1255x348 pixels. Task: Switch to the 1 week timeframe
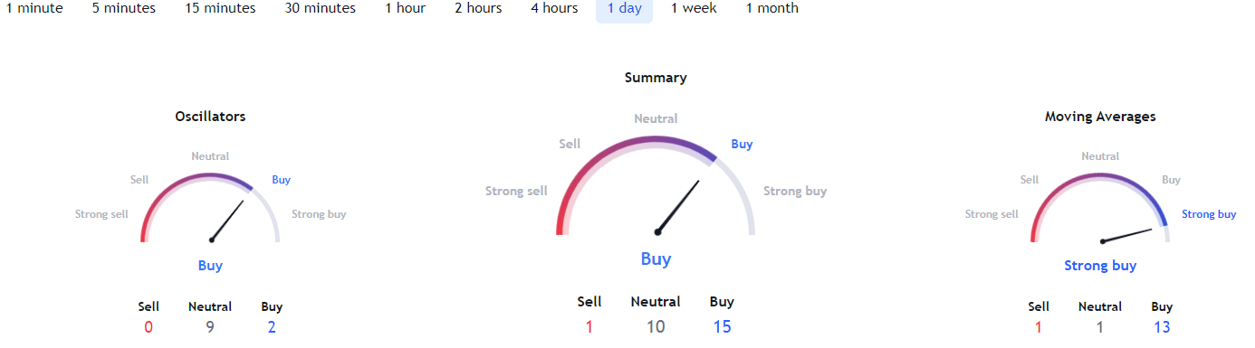pyautogui.click(x=694, y=8)
